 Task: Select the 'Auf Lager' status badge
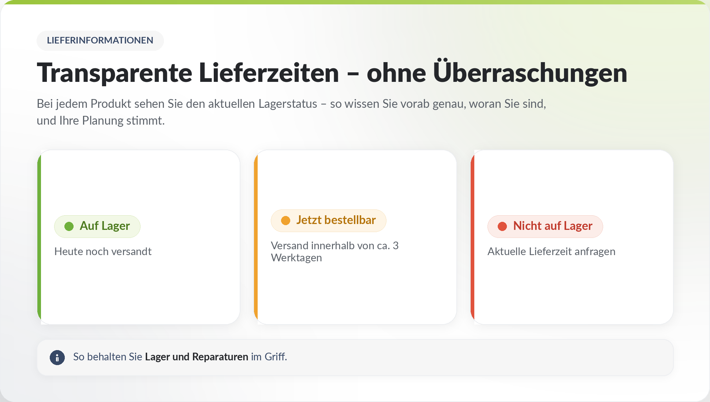click(97, 227)
